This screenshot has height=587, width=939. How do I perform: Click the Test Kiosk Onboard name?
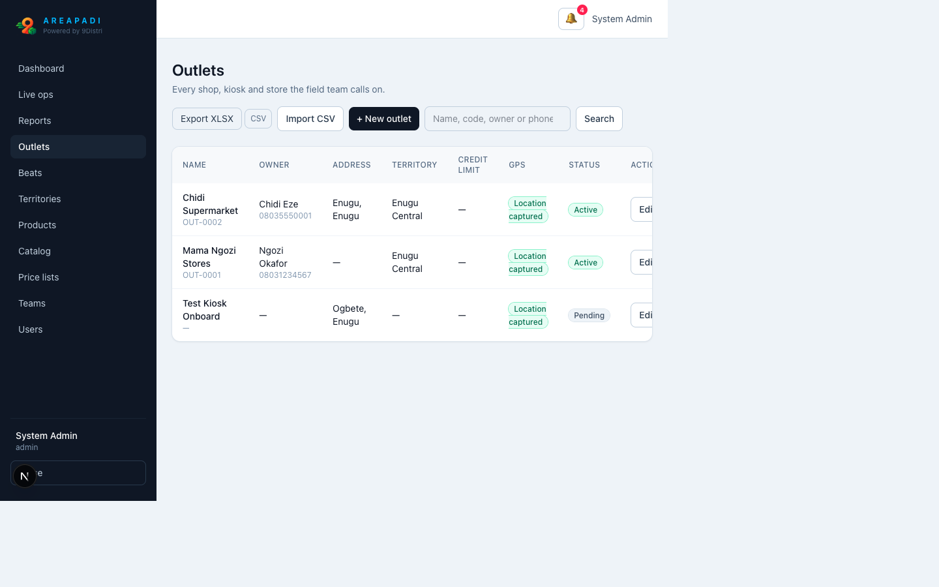pyautogui.click(x=205, y=310)
